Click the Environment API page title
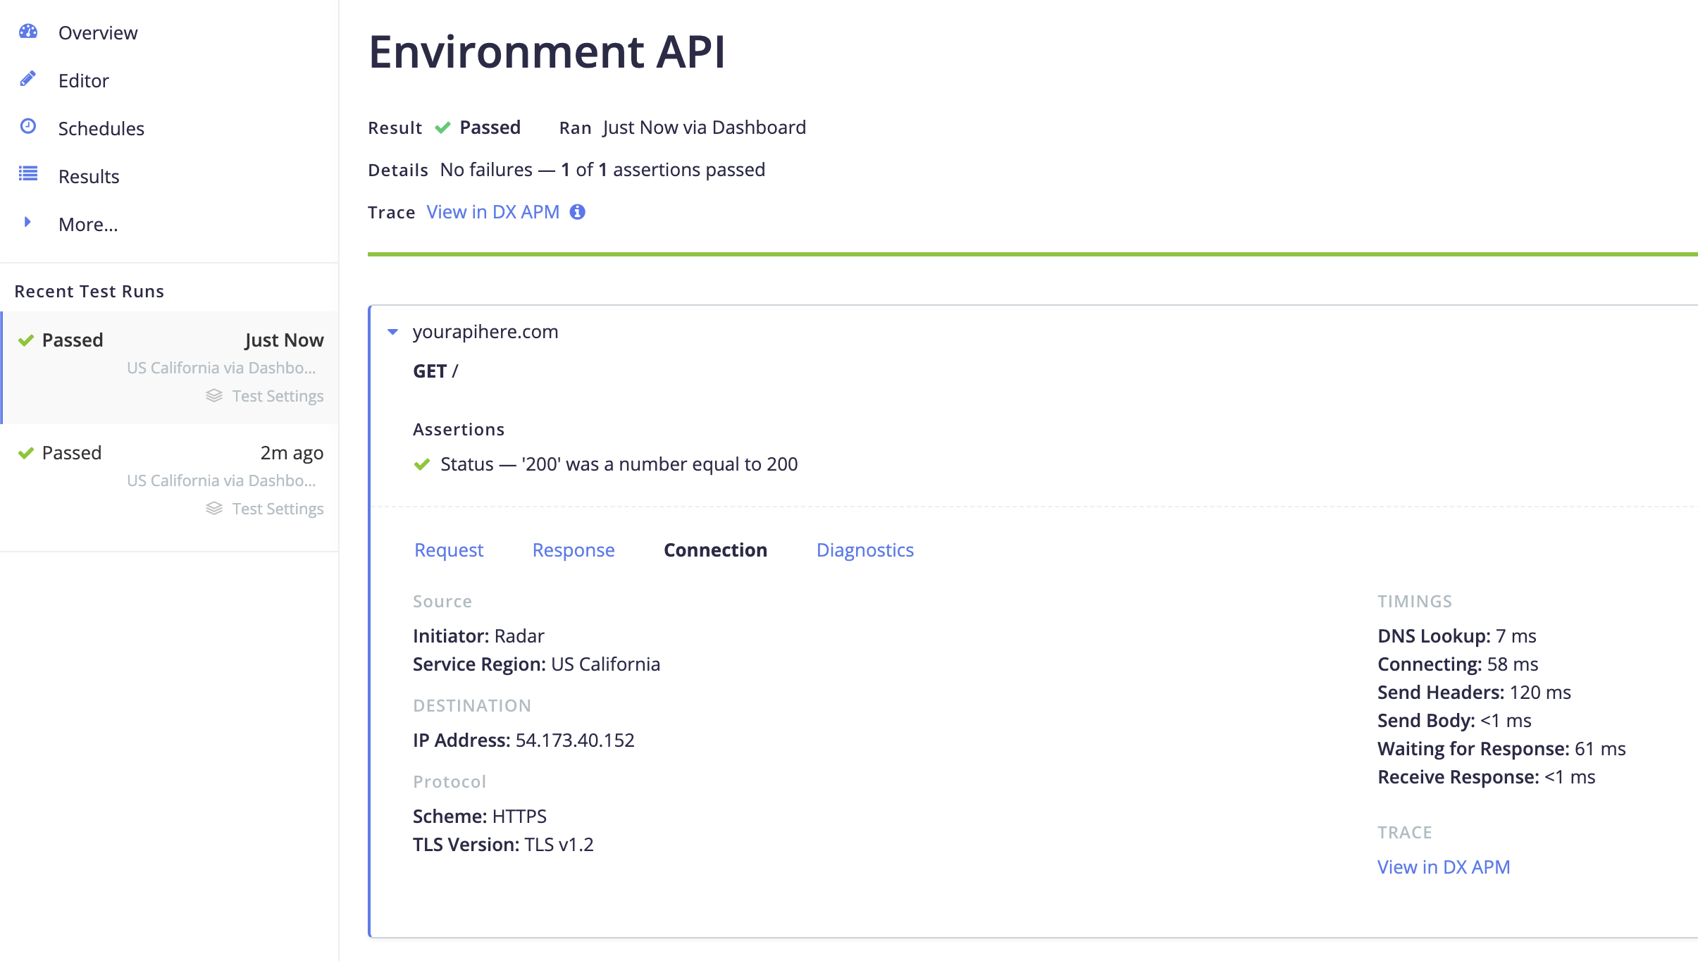This screenshot has width=1698, height=961. click(x=547, y=51)
